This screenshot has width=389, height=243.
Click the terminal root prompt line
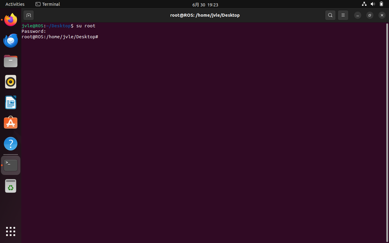60,37
